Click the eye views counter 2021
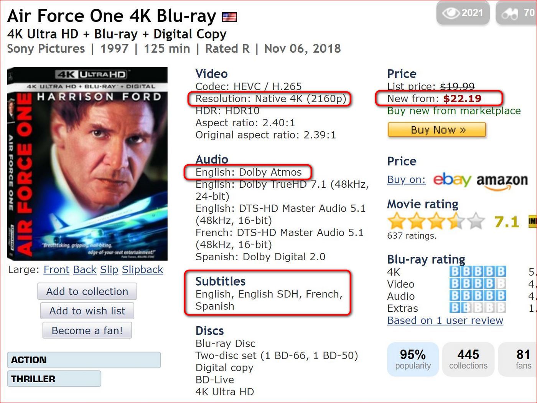 pos(463,13)
